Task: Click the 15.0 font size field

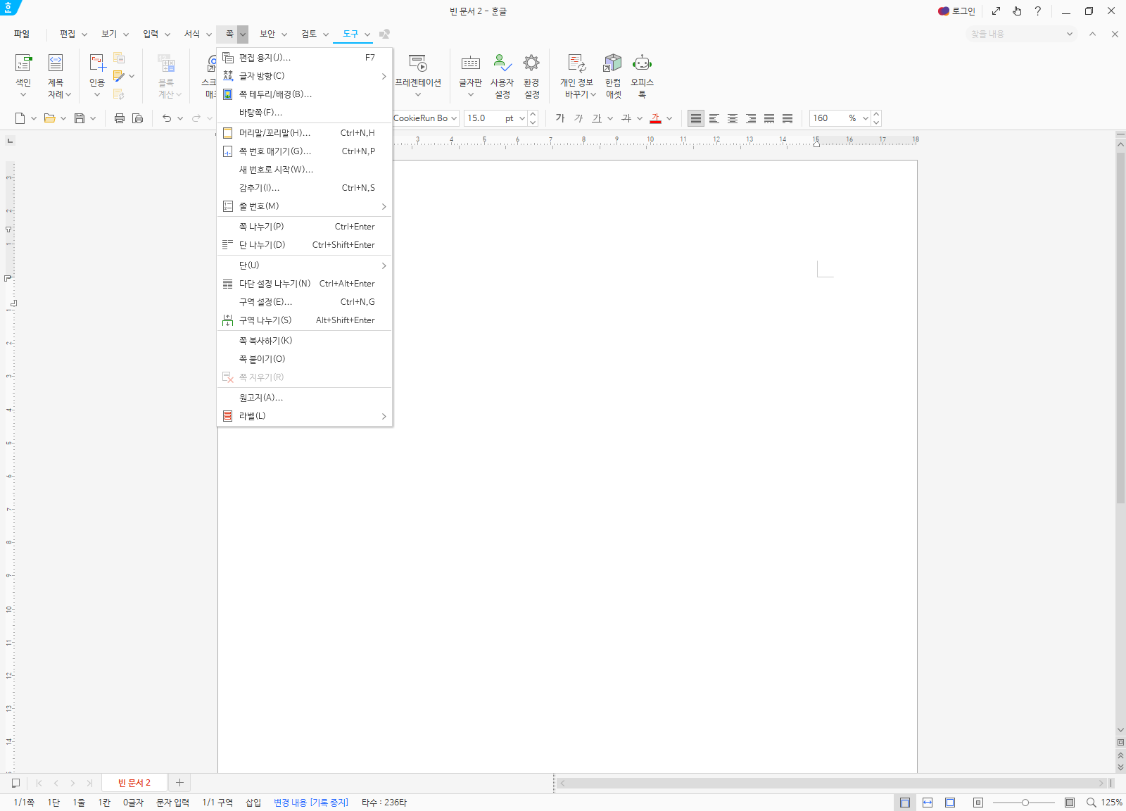Action: click(x=482, y=118)
